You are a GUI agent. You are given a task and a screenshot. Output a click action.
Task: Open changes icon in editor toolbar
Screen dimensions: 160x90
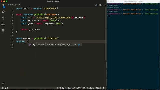coord(96,5)
